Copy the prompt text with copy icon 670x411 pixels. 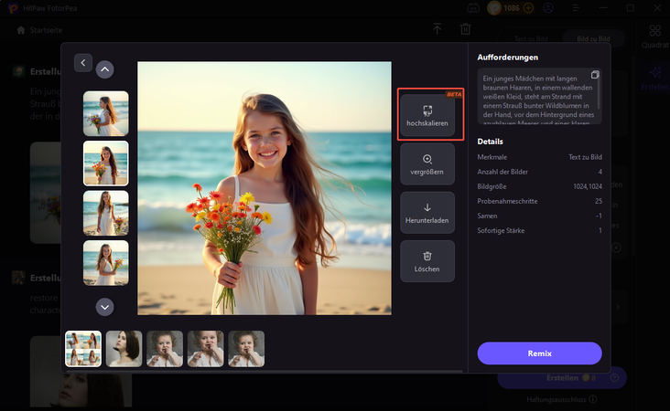click(x=595, y=75)
